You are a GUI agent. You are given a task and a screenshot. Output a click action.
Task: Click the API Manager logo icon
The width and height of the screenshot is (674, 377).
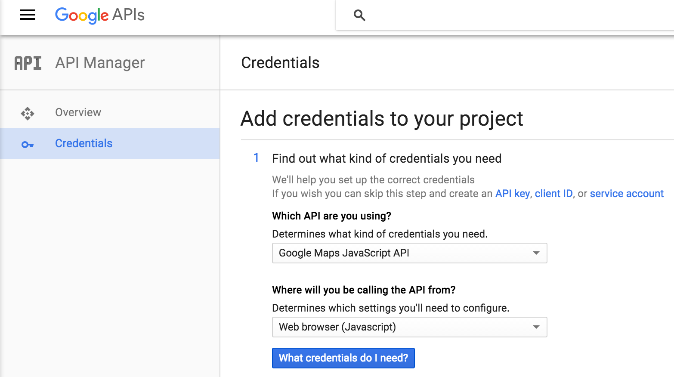pyautogui.click(x=28, y=63)
